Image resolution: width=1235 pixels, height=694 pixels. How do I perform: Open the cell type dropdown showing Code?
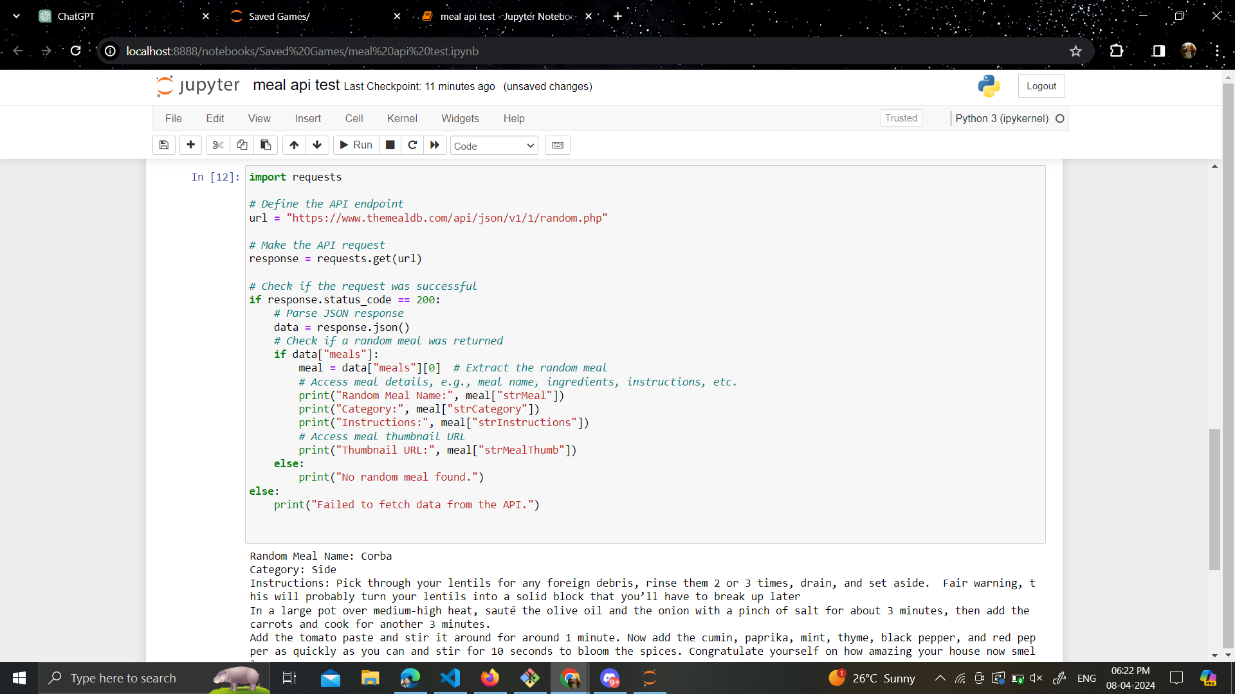click(x=493, y=145)
